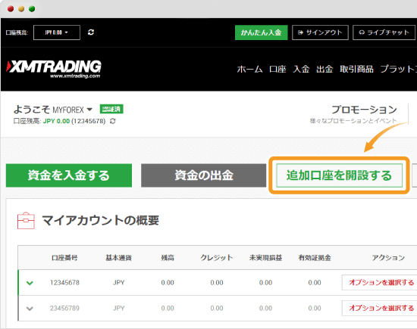Click JPY cell in row 12345678
This screenshot has width=417, height=329.
click(118, 283)
